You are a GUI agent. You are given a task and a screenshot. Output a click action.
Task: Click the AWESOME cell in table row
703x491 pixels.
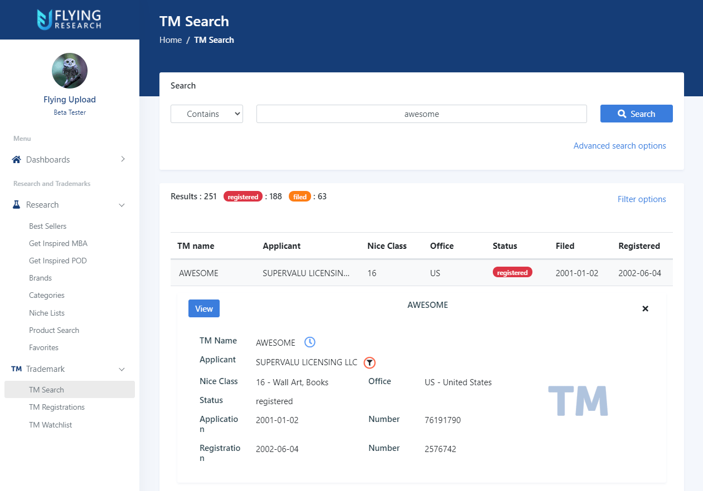pos(198,273)
